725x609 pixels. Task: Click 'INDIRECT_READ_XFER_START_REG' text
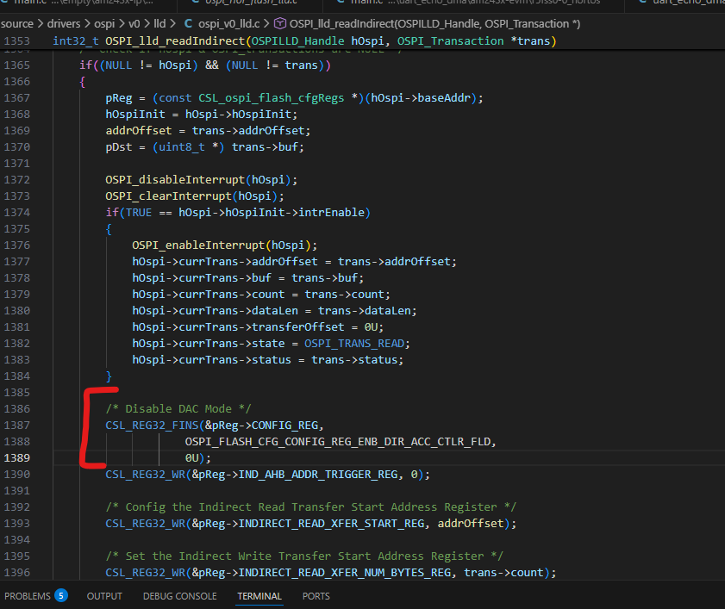coord(331,524)
